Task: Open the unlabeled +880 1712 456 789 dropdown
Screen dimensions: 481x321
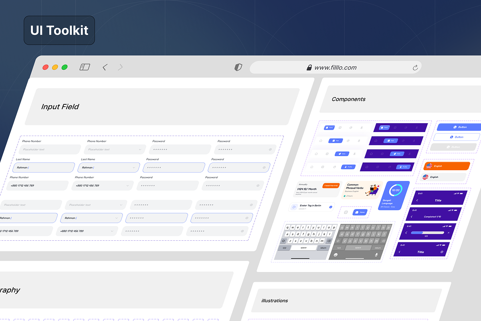Action: coord(87,231)
